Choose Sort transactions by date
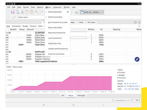Viewport: 147px width, 110px height. (x=58, y=22)
